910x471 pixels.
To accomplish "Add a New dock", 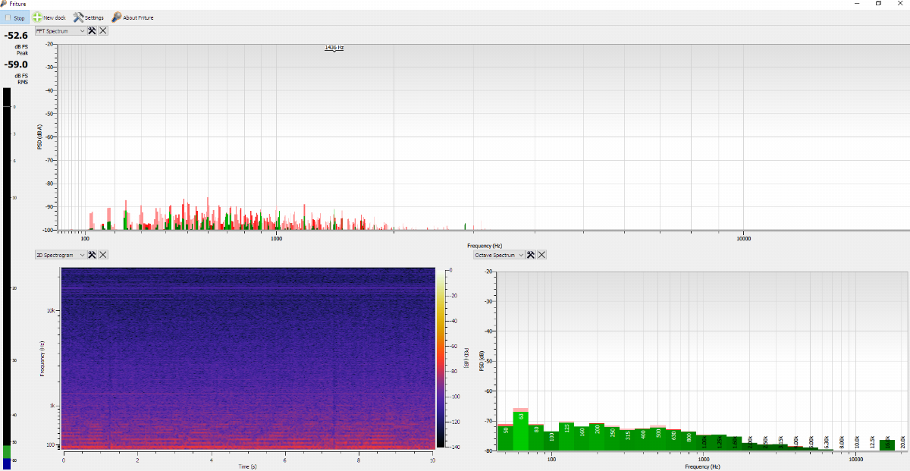I will 49,17.
